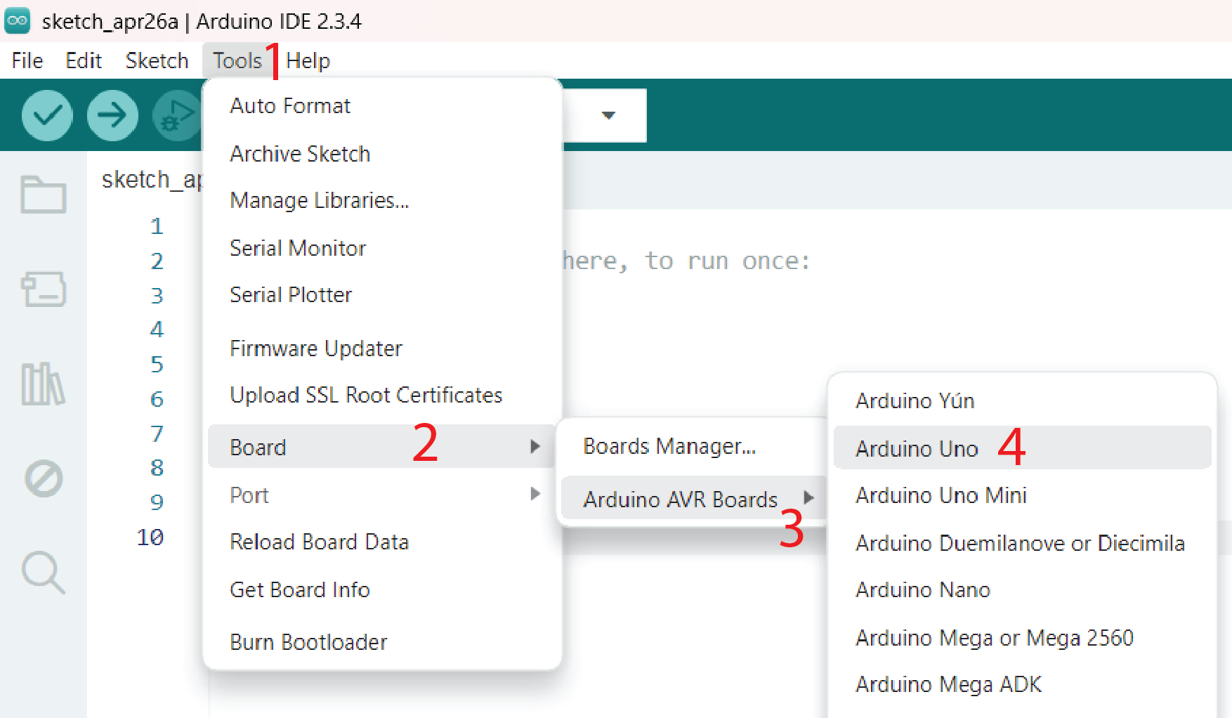
Task: Click the 'to run once:' comment text
Action: tap(728, 261)
